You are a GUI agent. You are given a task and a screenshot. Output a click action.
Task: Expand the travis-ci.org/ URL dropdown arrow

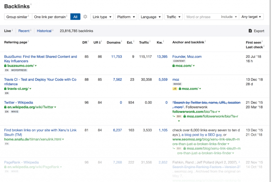30,89
